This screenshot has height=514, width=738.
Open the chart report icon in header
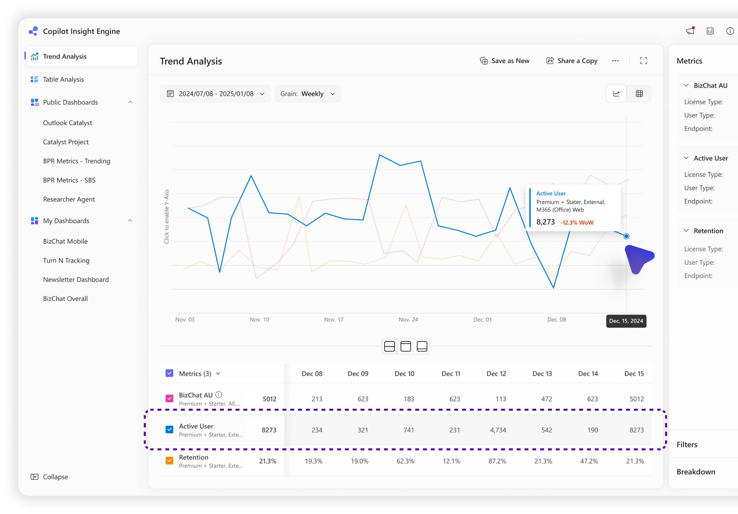(710, 31)
